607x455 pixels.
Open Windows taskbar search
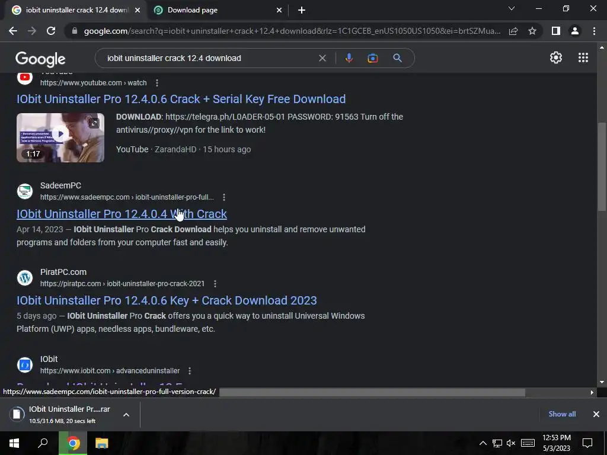[x=43, y=443]
